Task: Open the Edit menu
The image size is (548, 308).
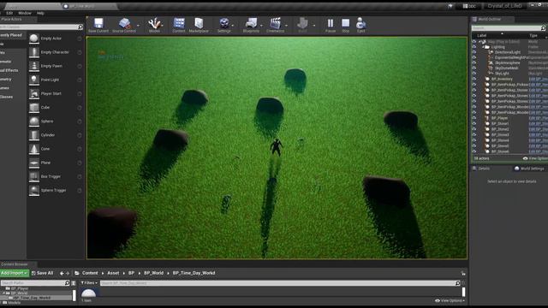Action: (x=9, y=14)
